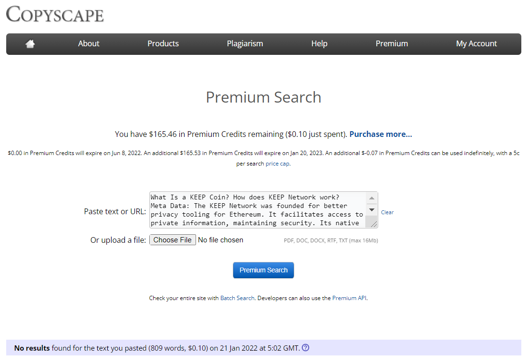Image resolution: width=528 pixels, height=364 pixels.
Task: Clear the pasted text
Action: click(387, 212)
